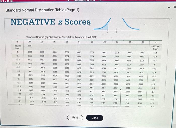The height and width of the screenshot is (128, 176).
Task: Click the .09 column header
Action: coord(143,42)
